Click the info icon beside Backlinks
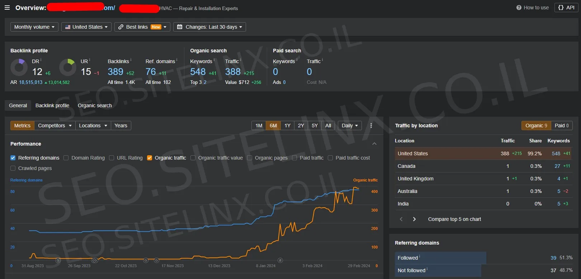 131,60
